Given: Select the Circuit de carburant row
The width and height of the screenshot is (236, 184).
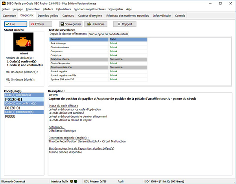Looking at the screenshot, I should pyautogui.click(x=98, y=47).
